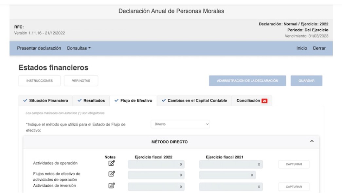Image resolution: width=342 pixels, height=194 pixels.
Task: Open notes icon for Flujos netos de efectivo
Action: click(111, 174)
